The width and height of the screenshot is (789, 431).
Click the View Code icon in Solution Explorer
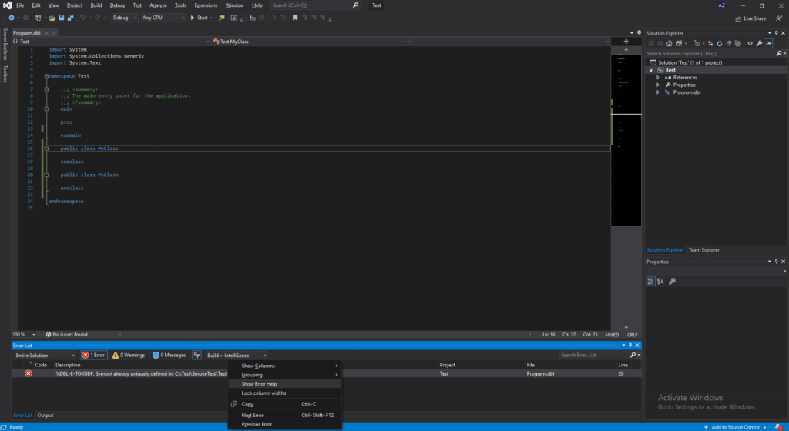click(750, 43)
